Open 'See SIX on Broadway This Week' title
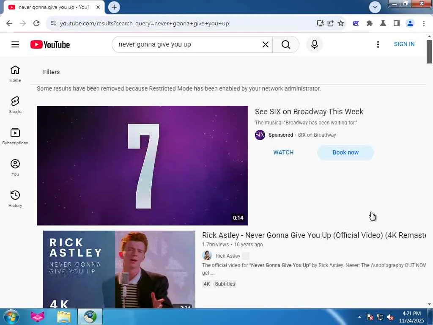 pyautogui.click(x=309, y=112)
